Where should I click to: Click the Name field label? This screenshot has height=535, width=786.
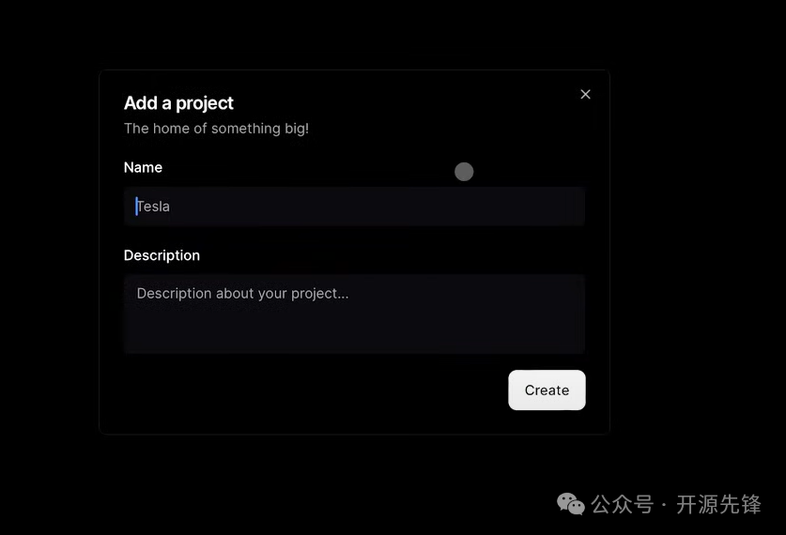pos(143,167)
